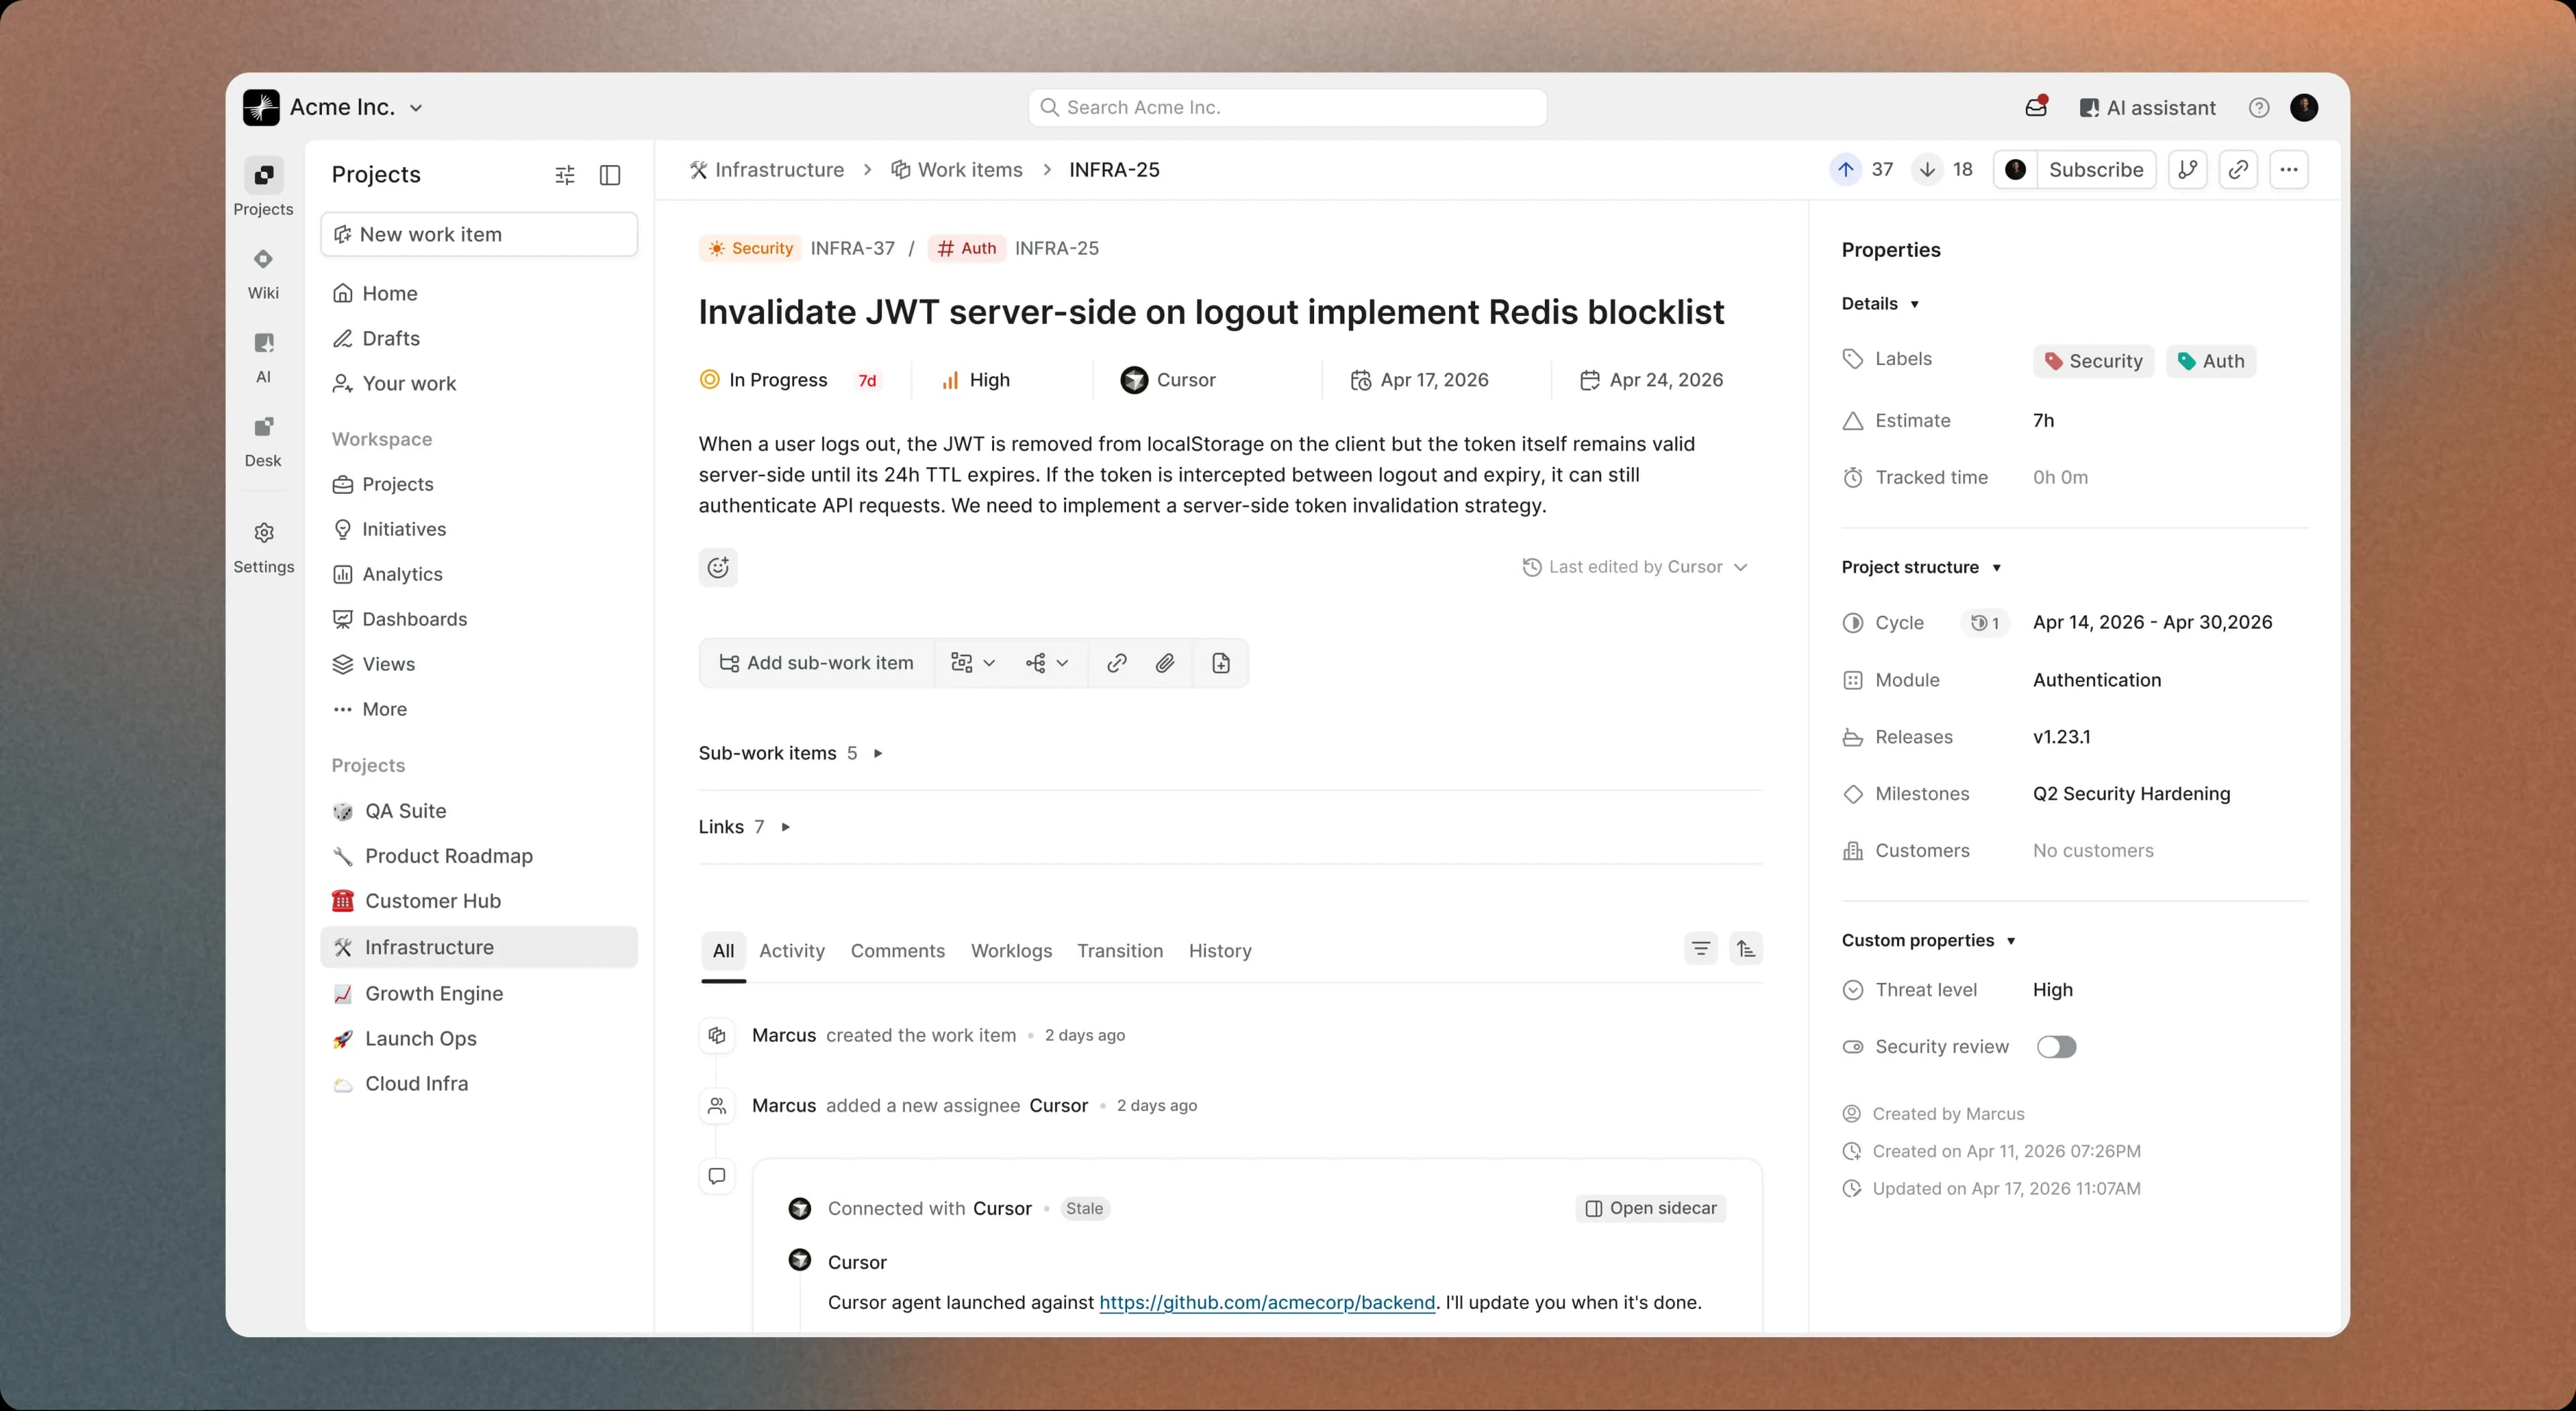2576x1411 pixels.
Task: Change the High priority value
Action: pos(976,380)
